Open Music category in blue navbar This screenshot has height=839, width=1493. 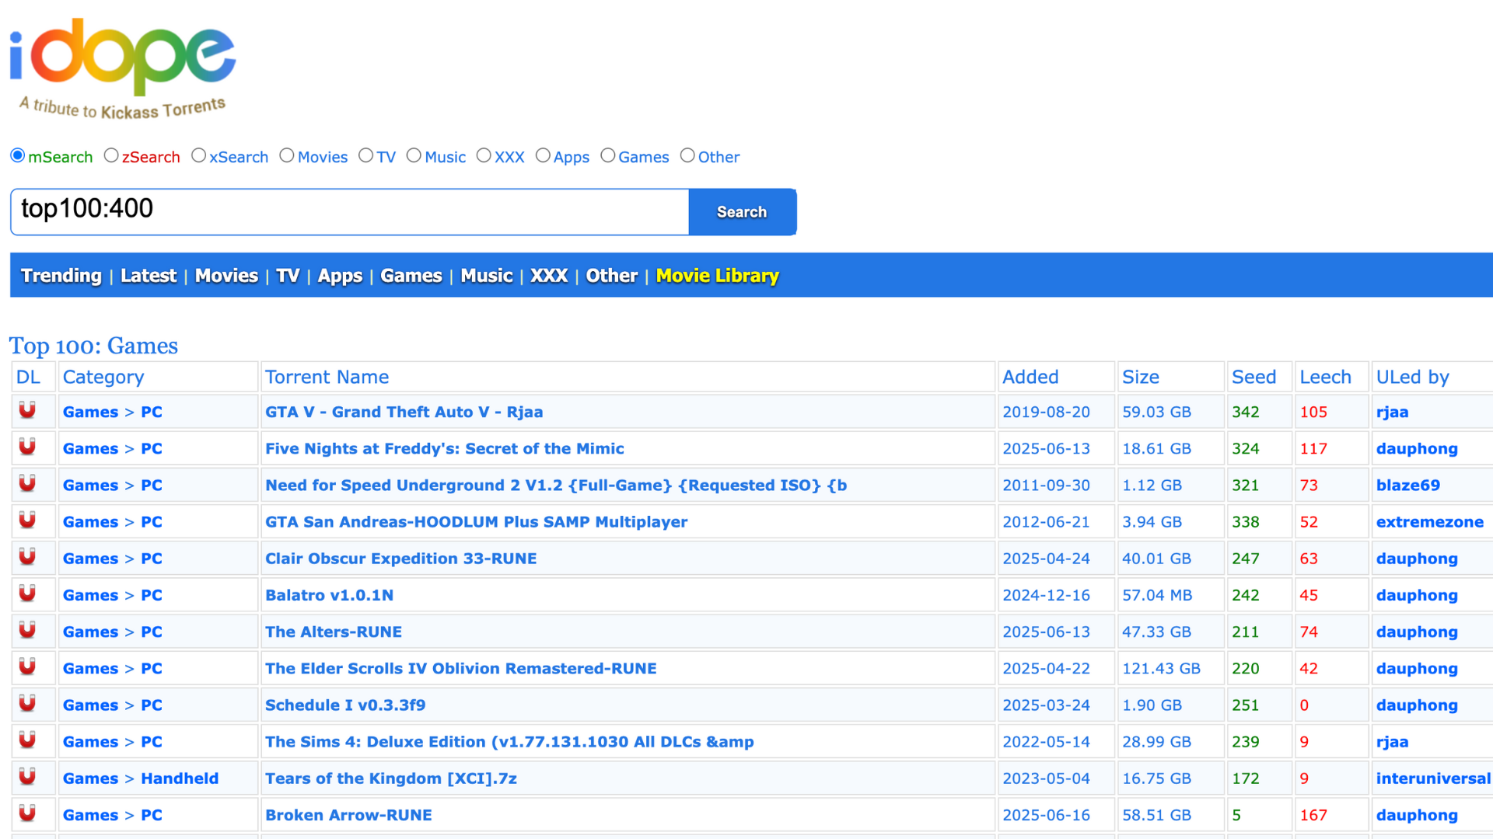[486, 276]
